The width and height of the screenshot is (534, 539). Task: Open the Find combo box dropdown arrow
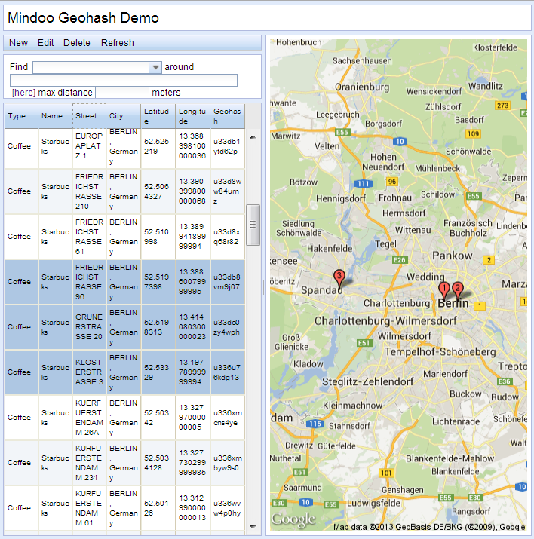tap(155, 67)
